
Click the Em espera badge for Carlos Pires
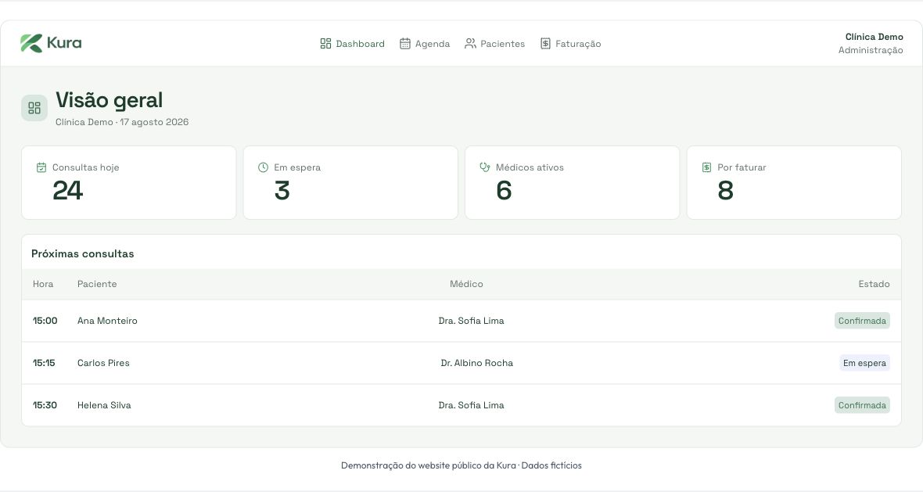tap(864, 363)
